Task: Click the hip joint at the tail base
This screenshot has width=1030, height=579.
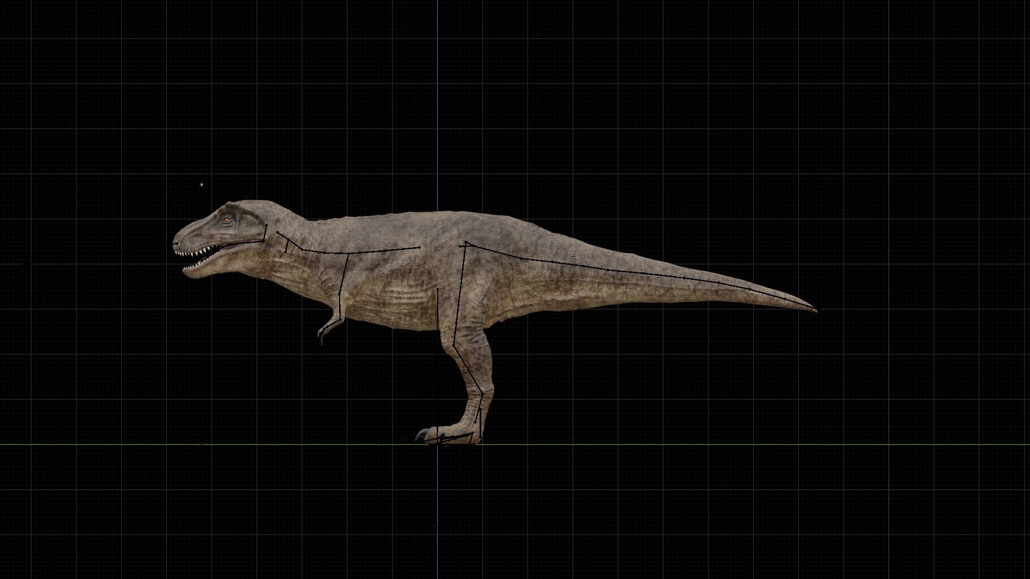Action: tap(466, 244)
